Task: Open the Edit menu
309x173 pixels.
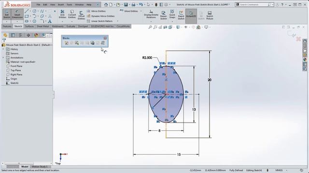Action: coord(45,4)
